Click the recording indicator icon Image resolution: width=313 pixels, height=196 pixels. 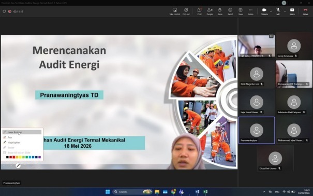(10, 11)
